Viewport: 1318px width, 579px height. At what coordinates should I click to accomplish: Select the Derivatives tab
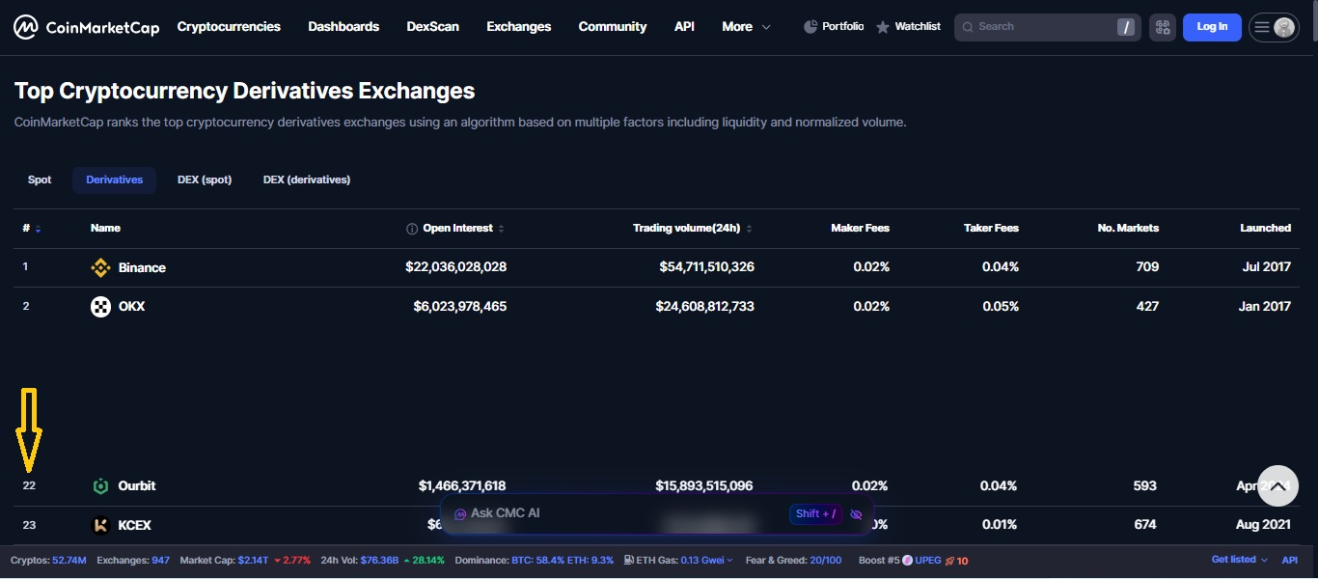tap(114, 180)
